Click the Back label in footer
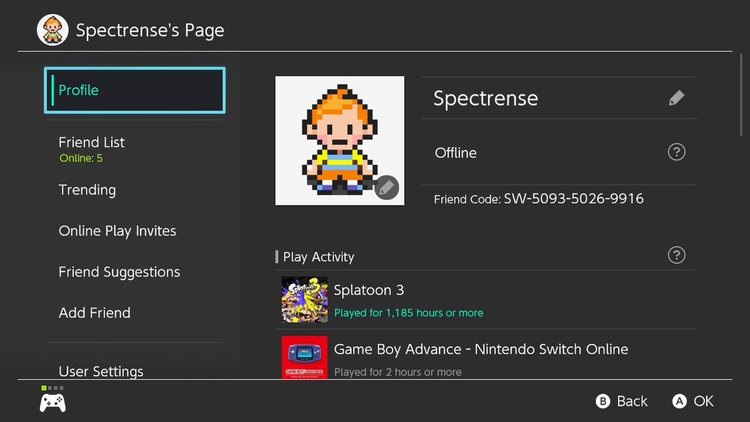 coord(632,401)
